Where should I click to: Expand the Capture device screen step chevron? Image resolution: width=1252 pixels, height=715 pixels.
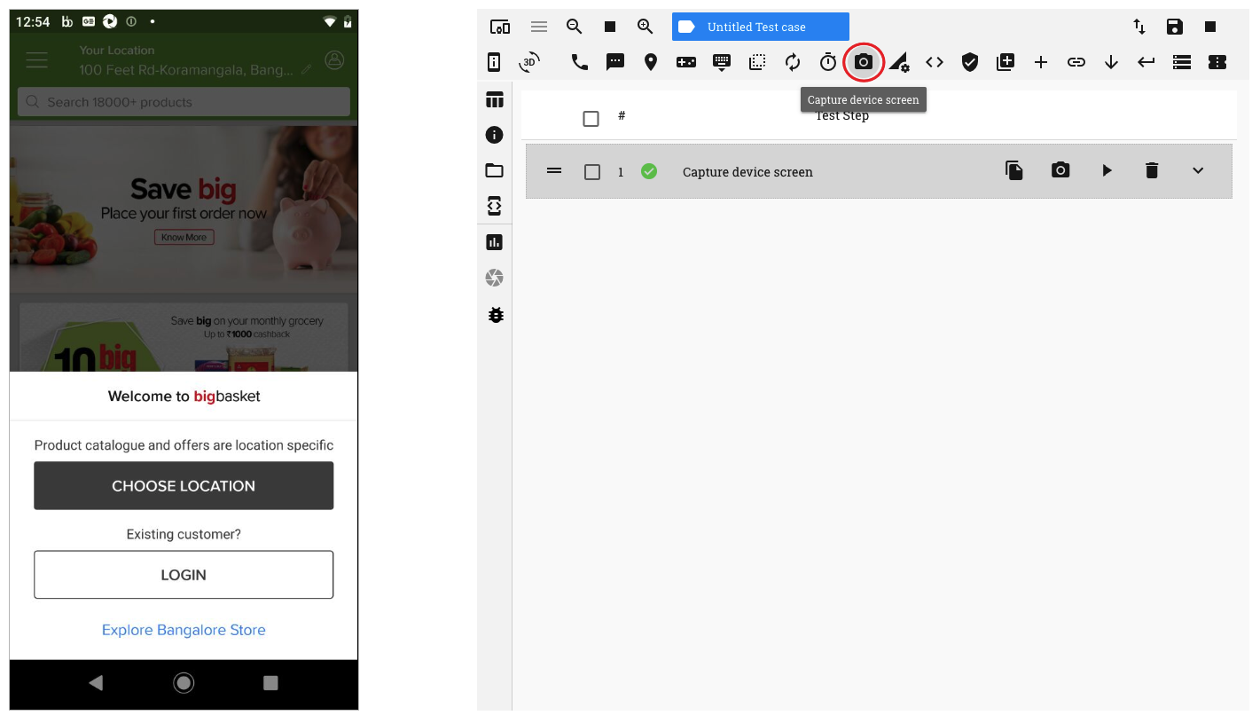pyautogui.click(x=1198, y=170)
